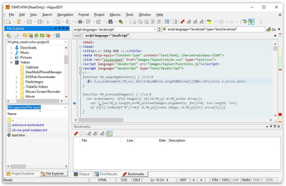Toggle the pin on the File Explorer panel
This screenshot has width=286, height=186.
pyautogui.click(x=59, y=28)
